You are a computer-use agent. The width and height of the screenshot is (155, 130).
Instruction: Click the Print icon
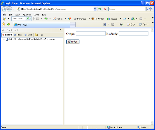click(x=121, y=24)
